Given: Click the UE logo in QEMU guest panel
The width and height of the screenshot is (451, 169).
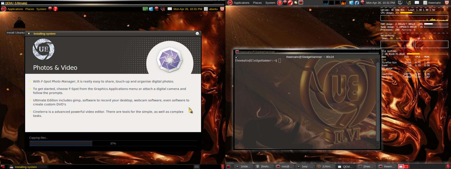Looking at the screenshot, I should tap(4, 9).
